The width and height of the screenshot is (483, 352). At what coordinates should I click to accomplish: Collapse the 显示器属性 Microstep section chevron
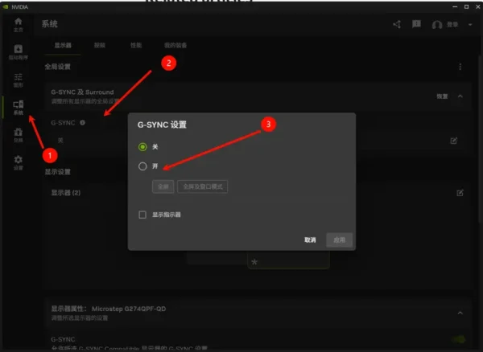pyautogui.click(x=460, y=313)
